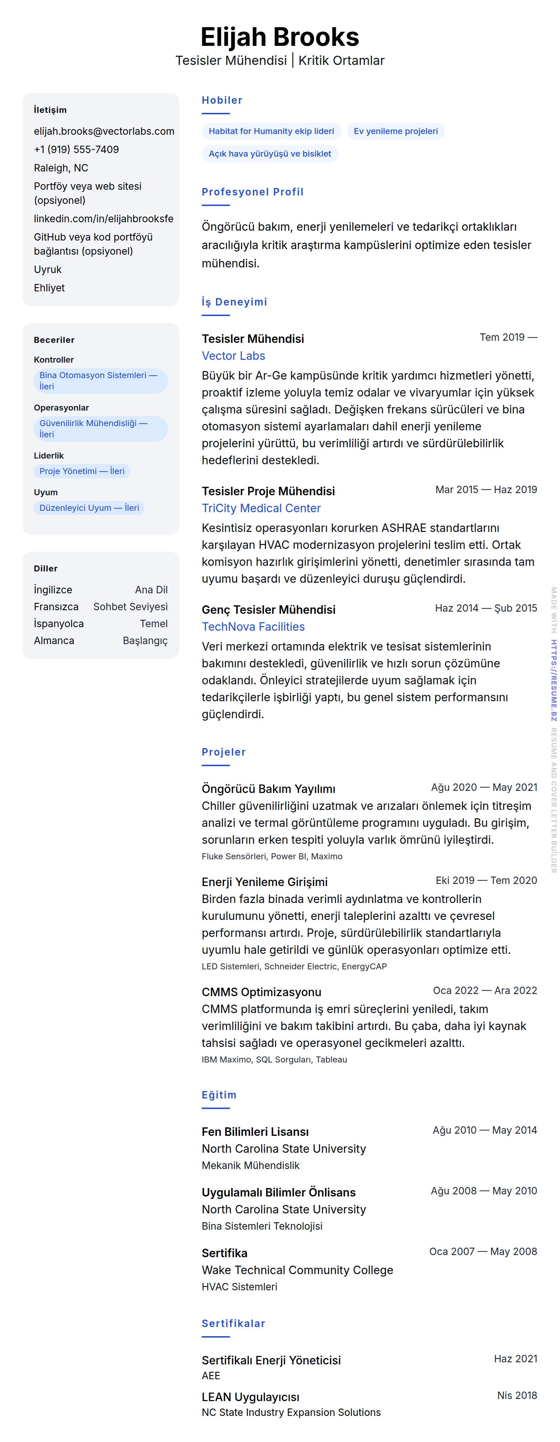Click the Fen Bilimleri Lisansı degree title
The image size is (560, 1442).
(x=255, y=1131)
